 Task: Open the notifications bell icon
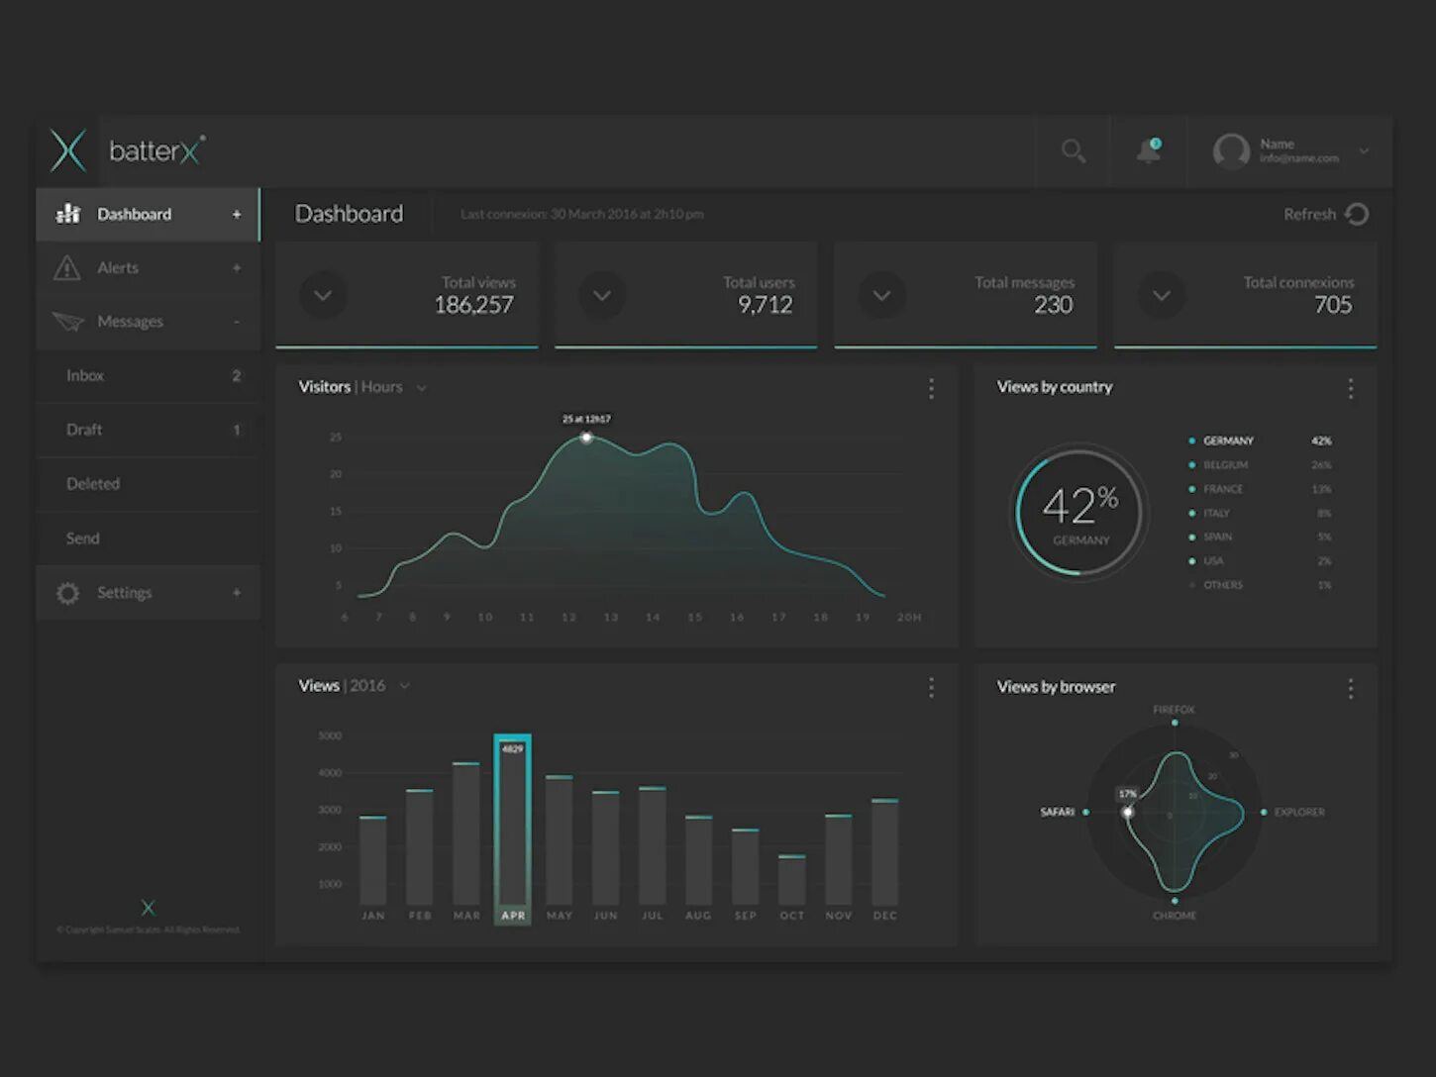point(1149,150)
